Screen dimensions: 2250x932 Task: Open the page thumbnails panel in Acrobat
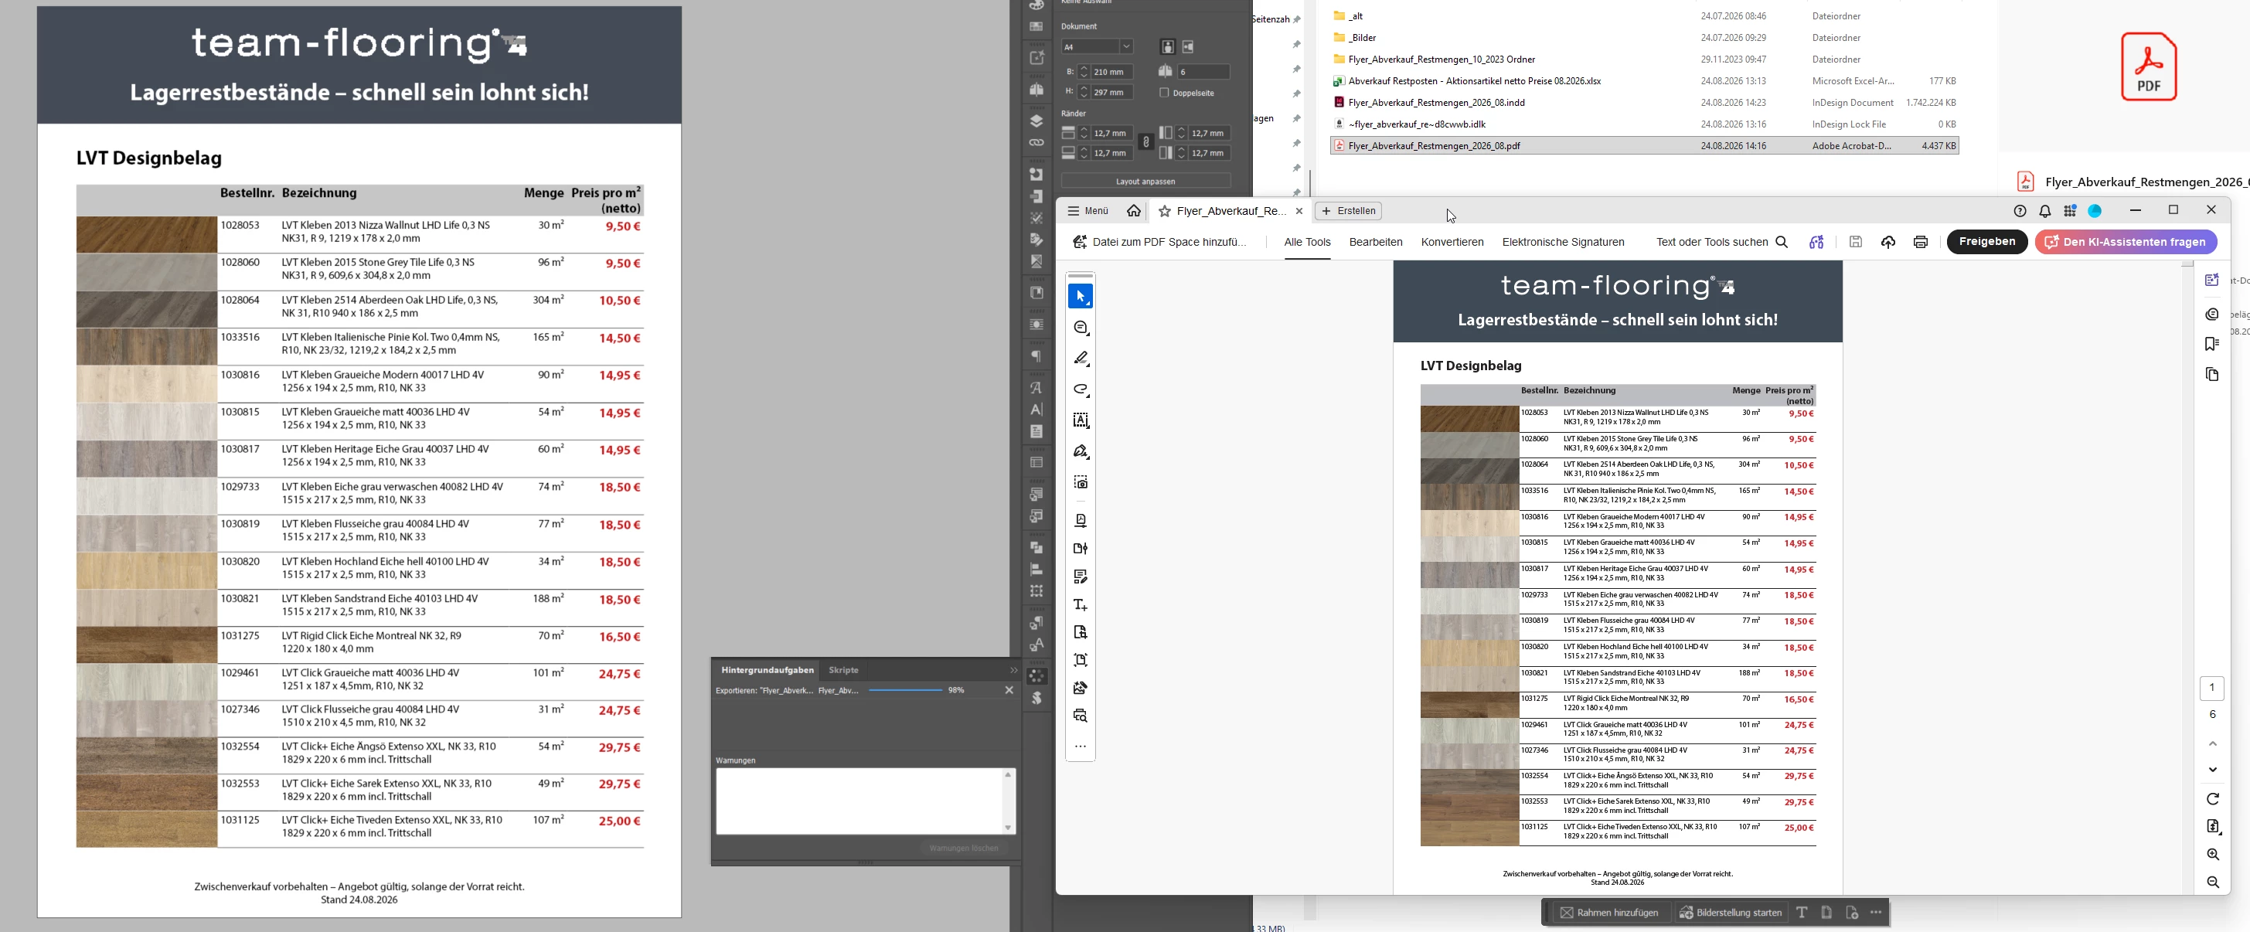click(x=2211, y=375)
